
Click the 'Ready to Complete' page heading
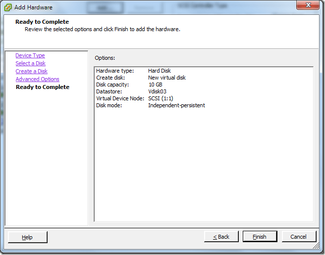pyautogui.click(x=42, y=22)
